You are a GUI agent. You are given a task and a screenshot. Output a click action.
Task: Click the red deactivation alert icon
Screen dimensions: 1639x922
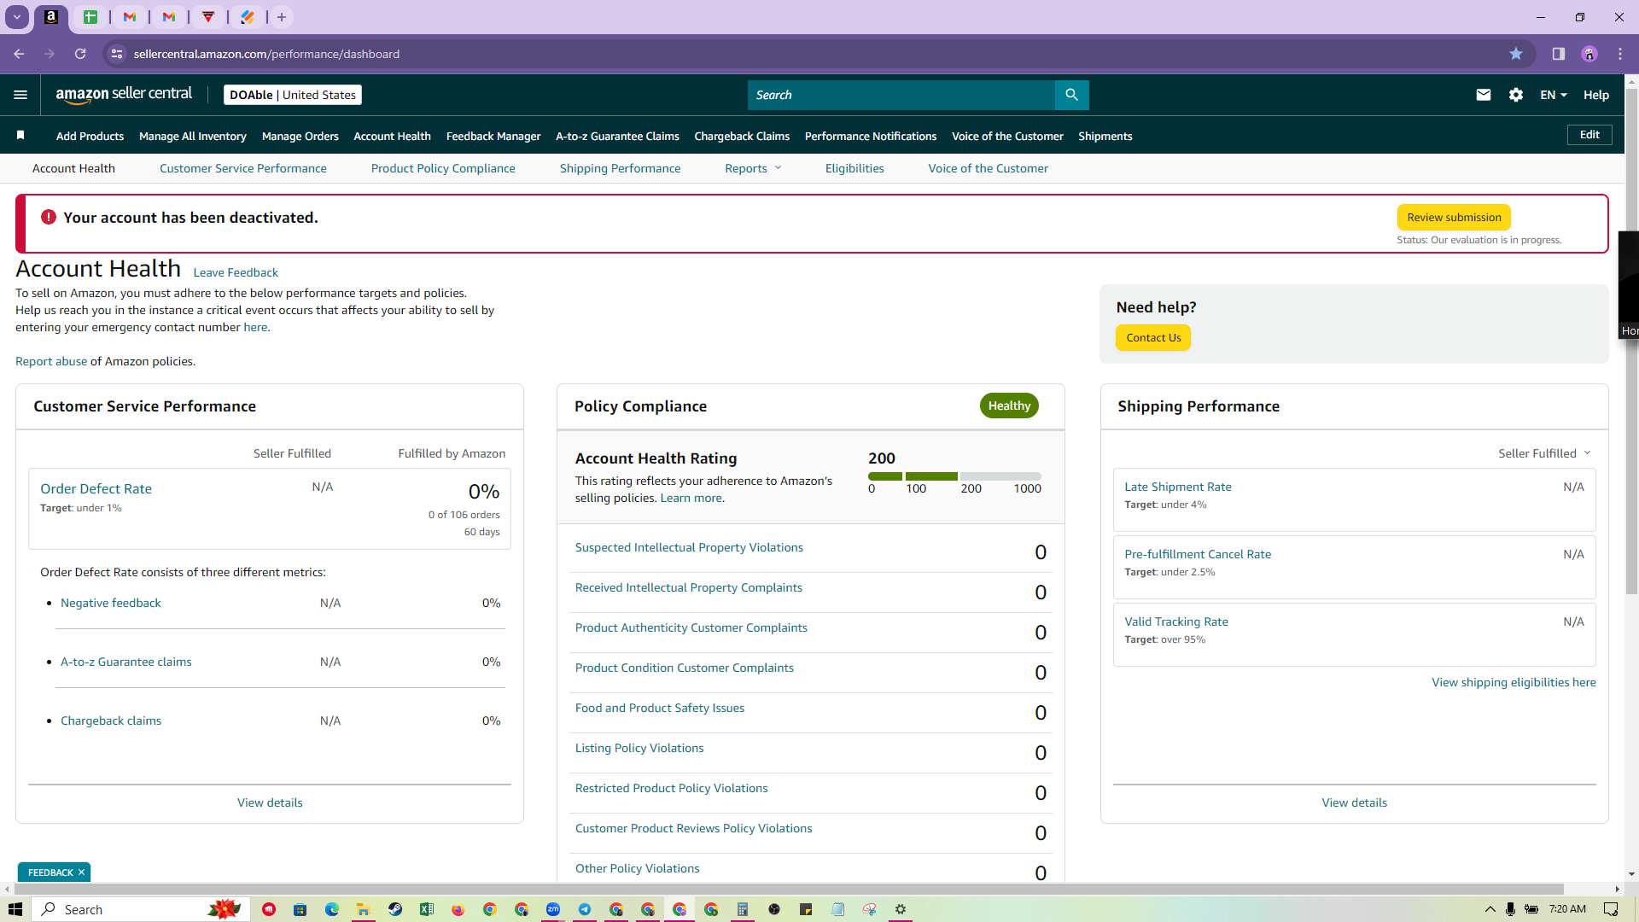pyautogui.click(x=49, y=217)
